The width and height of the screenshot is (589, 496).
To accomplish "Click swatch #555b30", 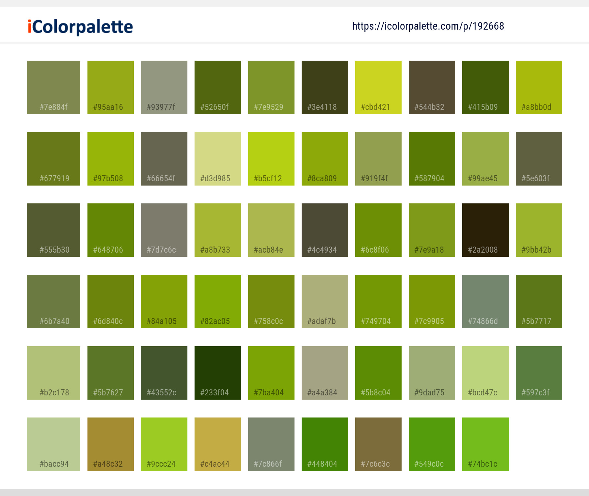I will pyautogui.click(x=54, y=230).
